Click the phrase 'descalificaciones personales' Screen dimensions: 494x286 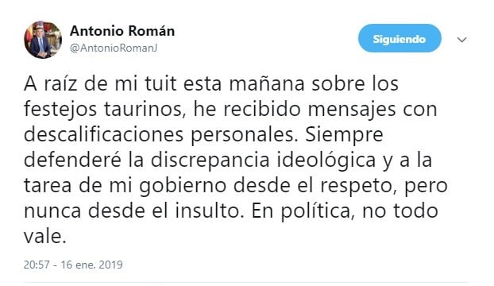(x=160, y=135)
